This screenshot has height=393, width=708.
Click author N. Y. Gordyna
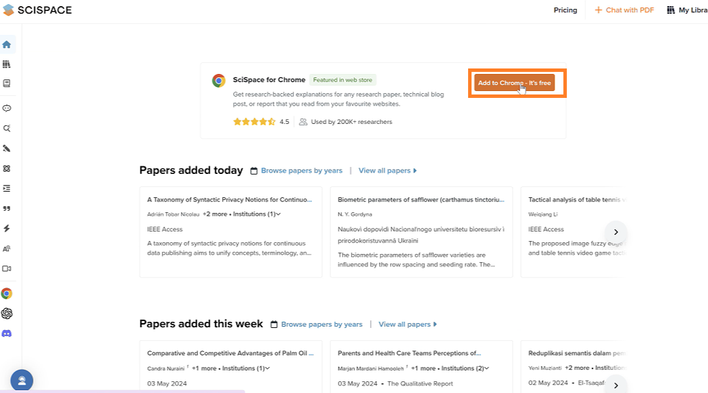(355, 214)
